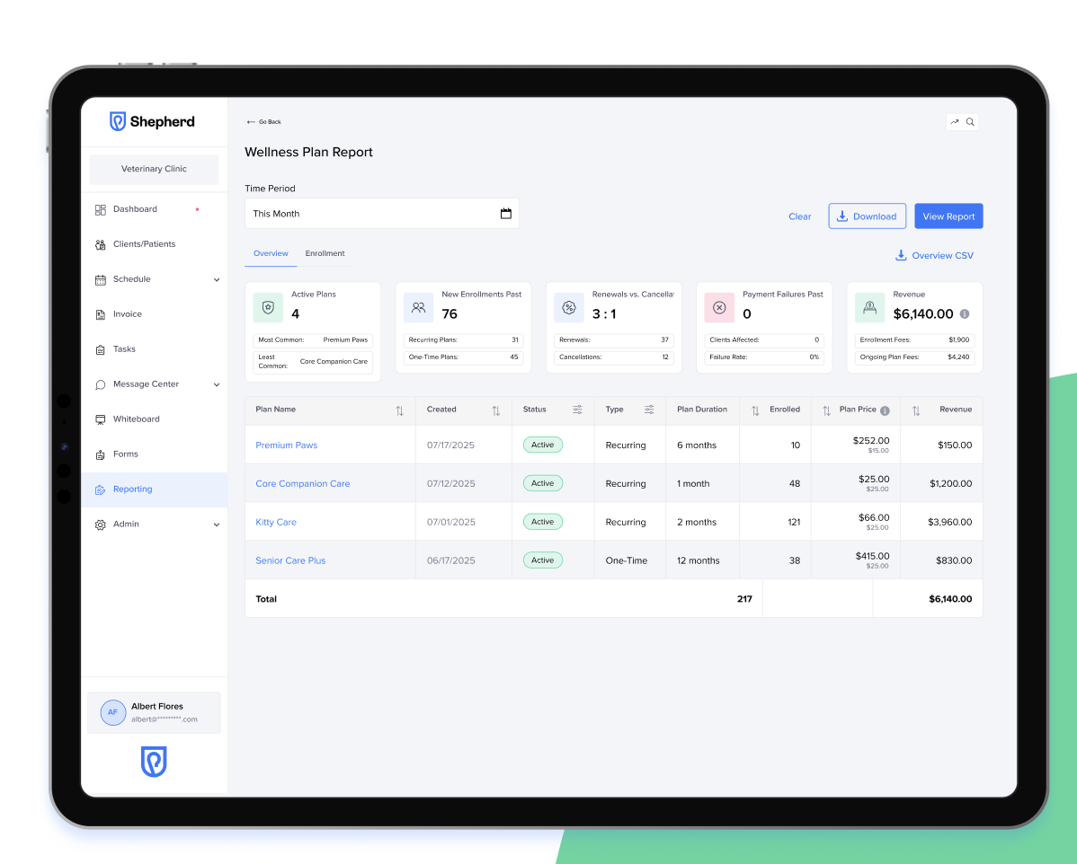Click Active status badge for Premium Paws
This screenshot has height=864, width=1077.
click(x=543, y=445)
